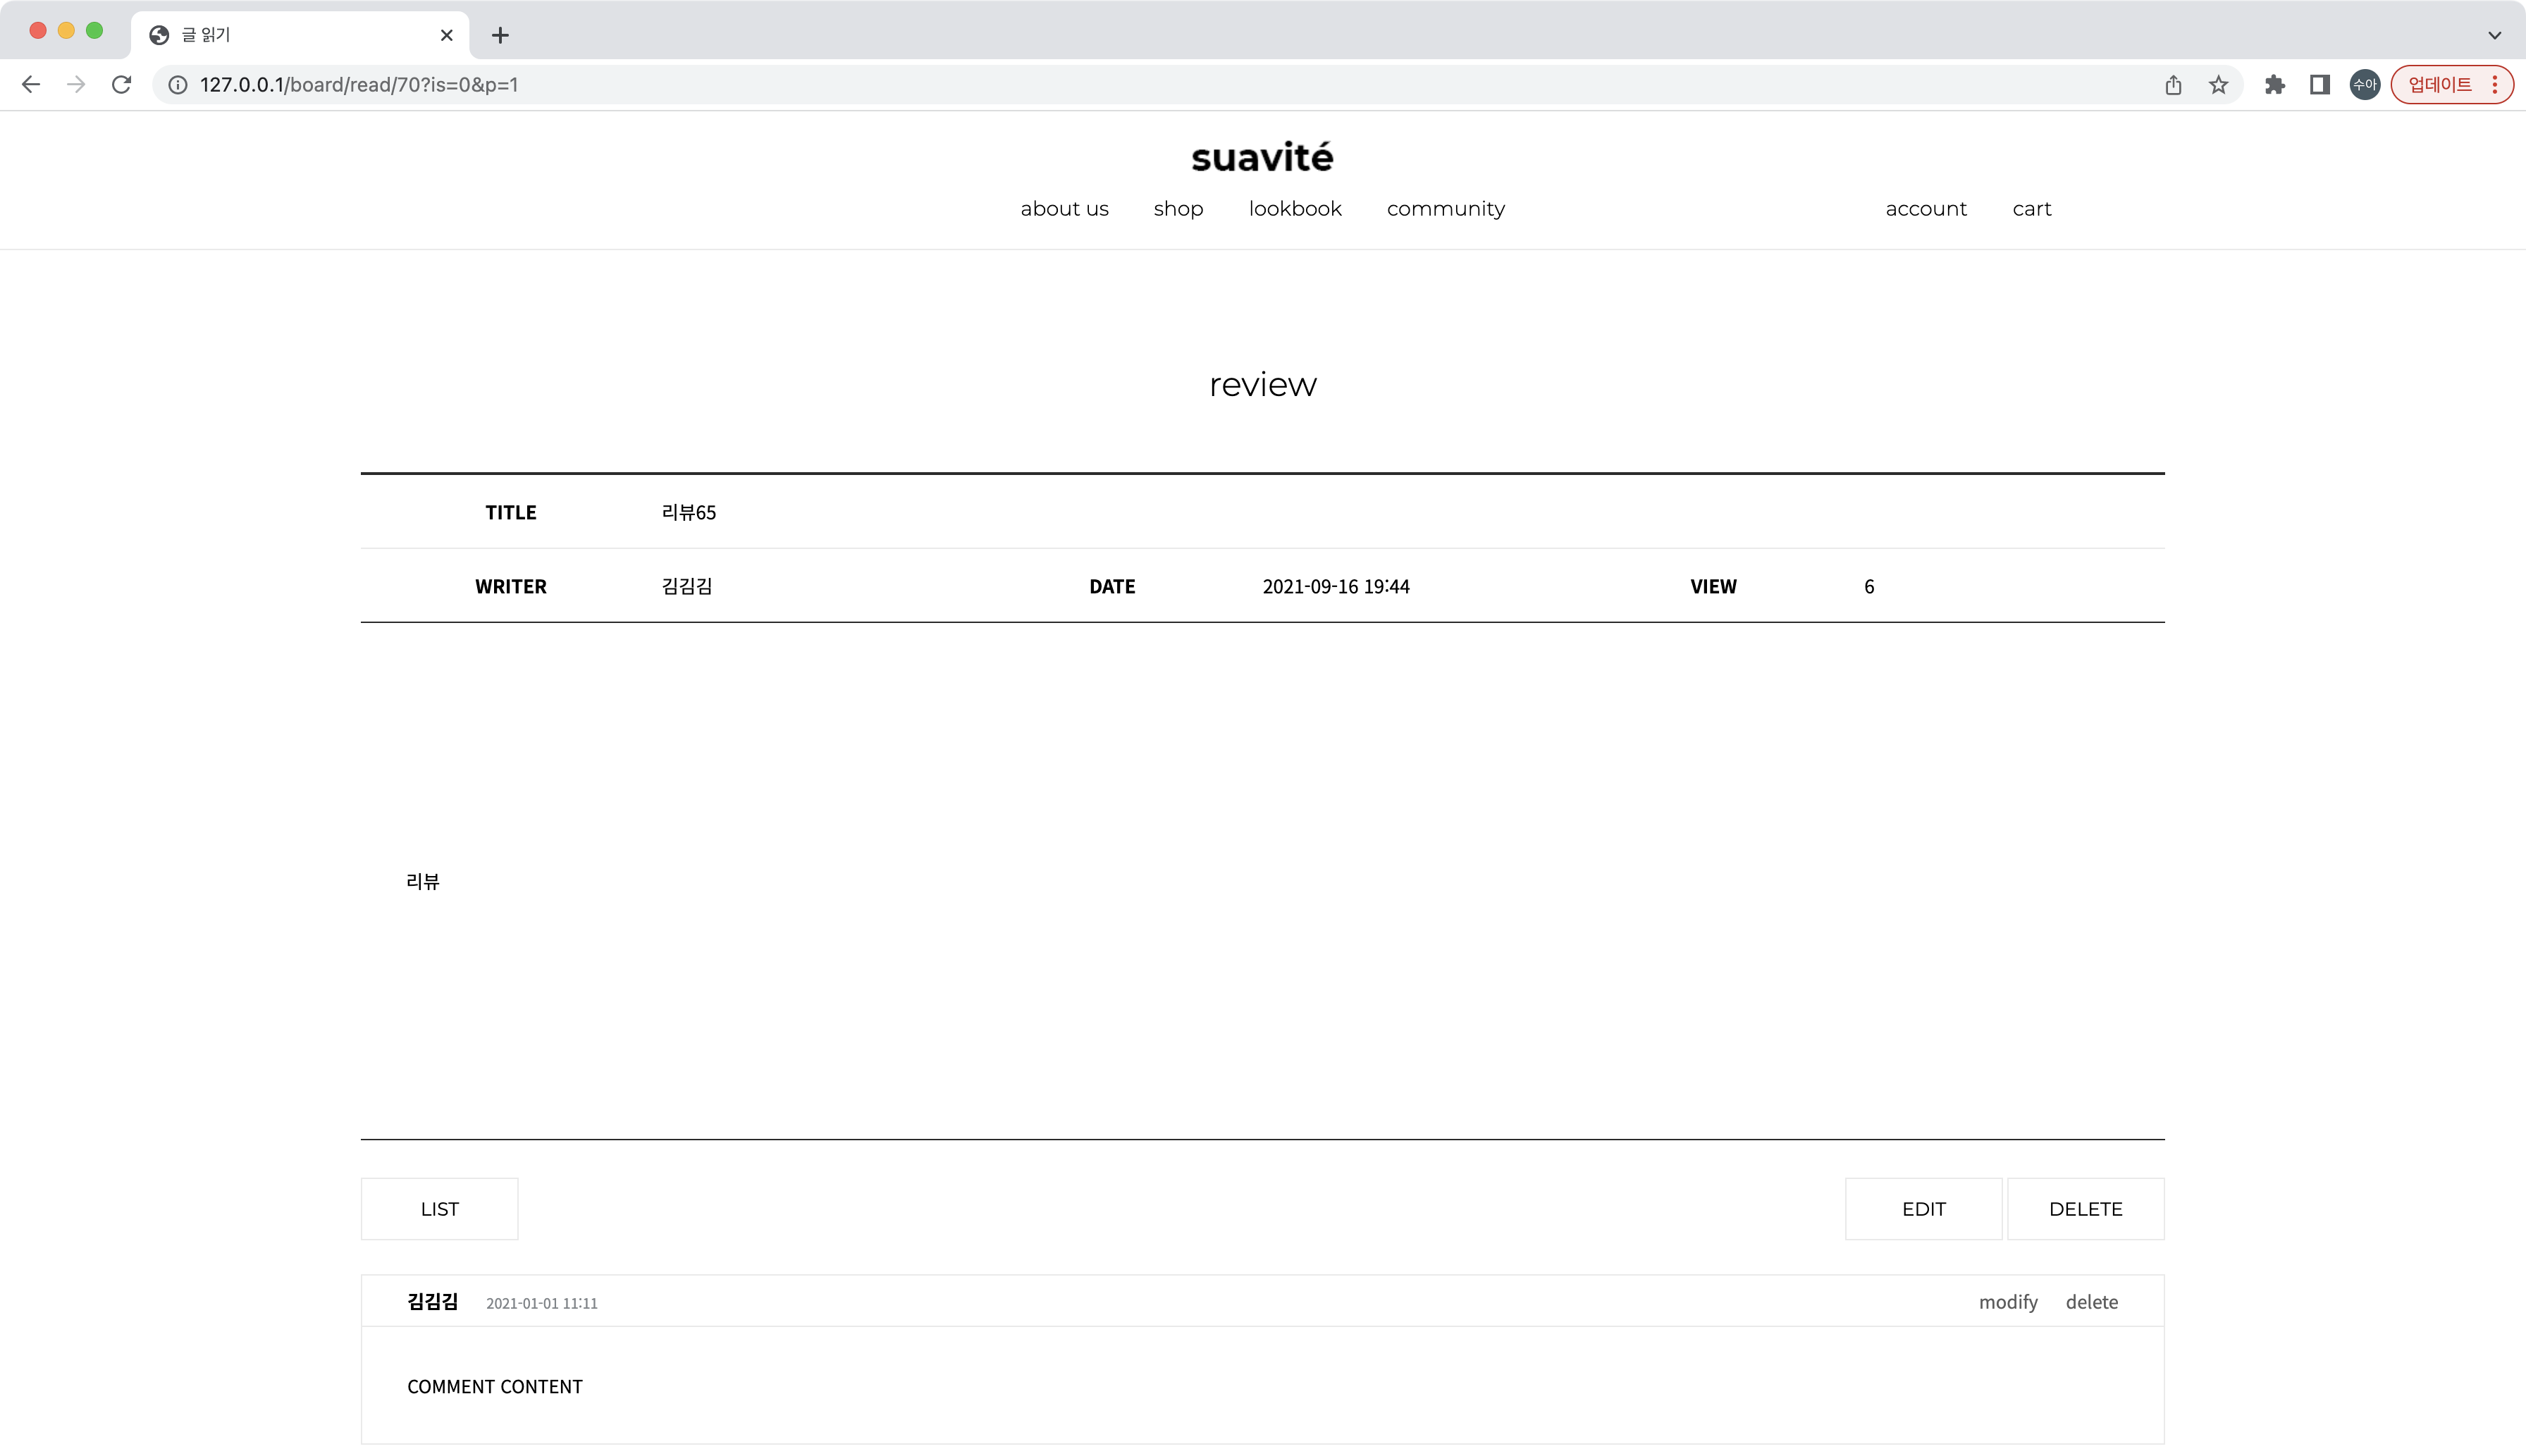Click the date 2021-09-16 19:44
This screenshot has width=2526, height=1456.
(x=1335, y=586)
